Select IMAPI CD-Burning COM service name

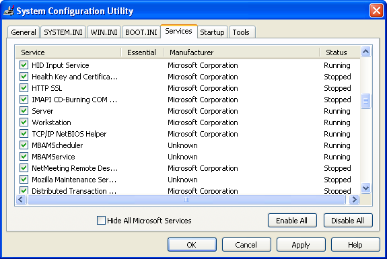tap(75, 100)
